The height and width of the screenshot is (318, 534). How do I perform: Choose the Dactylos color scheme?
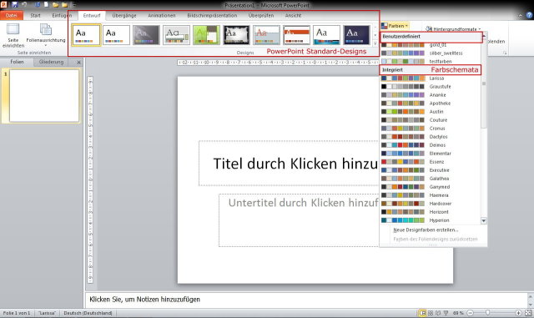point(431,137)
